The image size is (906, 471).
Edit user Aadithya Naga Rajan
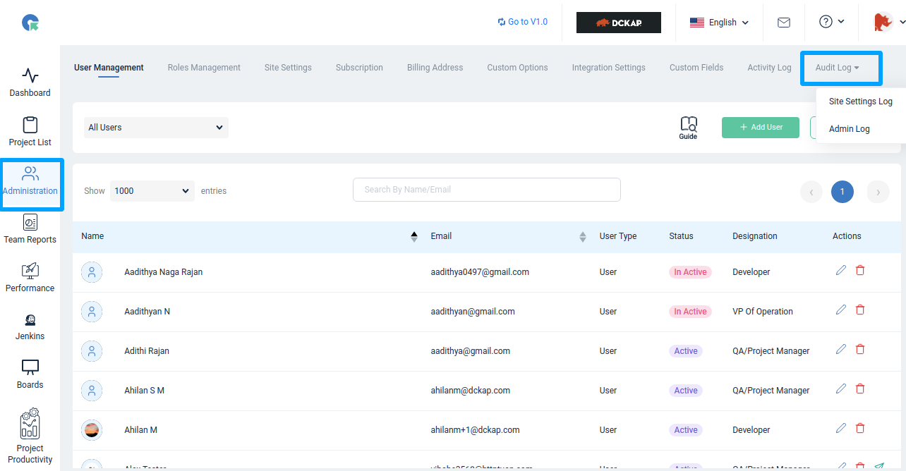(x=840, y=271)
